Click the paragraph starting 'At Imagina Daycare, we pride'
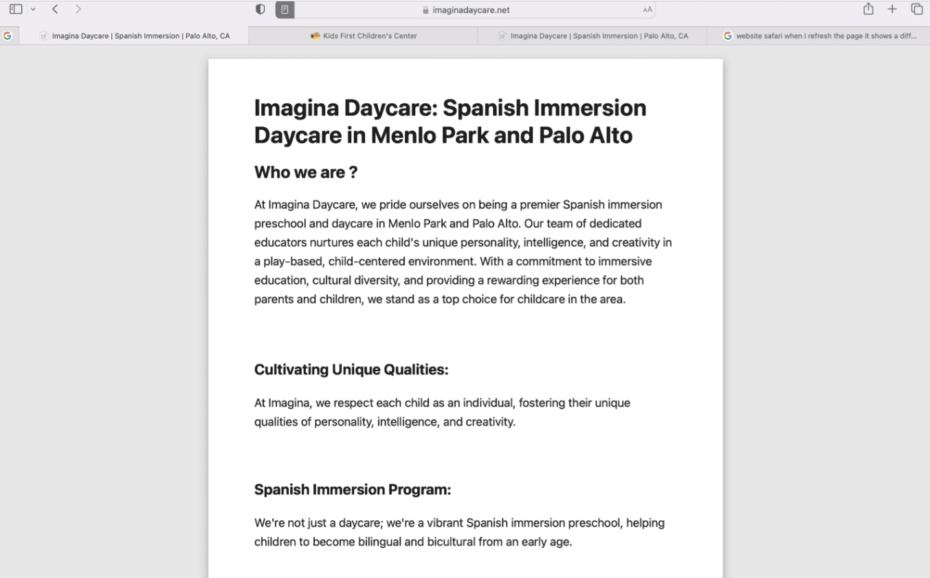The image size is (930, 578). pyautogui.click(x=463, y=252)
